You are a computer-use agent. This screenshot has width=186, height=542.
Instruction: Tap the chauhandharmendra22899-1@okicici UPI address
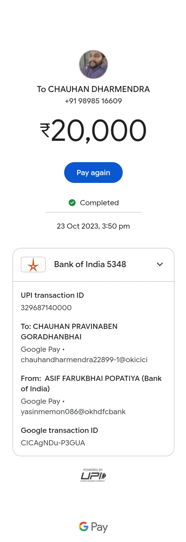pyautogui.click(x=84, y=360)
